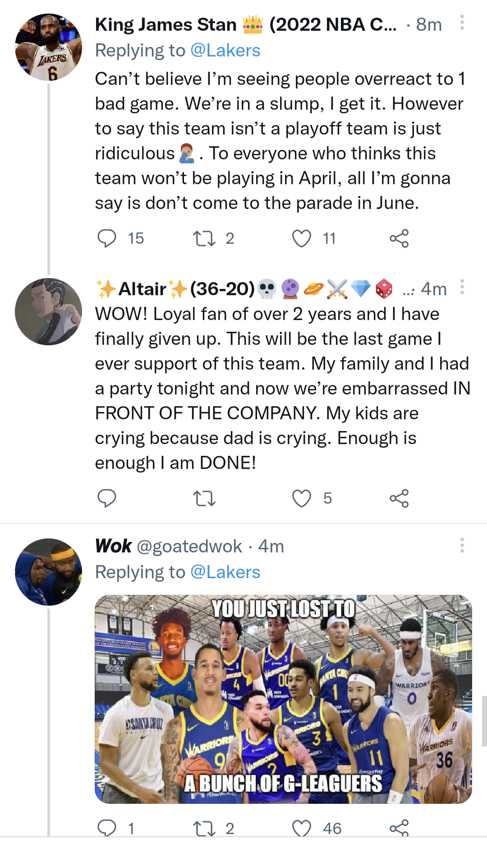Open @Lakers link in King James Stan reply
Screen dimensions: 487x843
pyautogui.click(x=225, y=51)
